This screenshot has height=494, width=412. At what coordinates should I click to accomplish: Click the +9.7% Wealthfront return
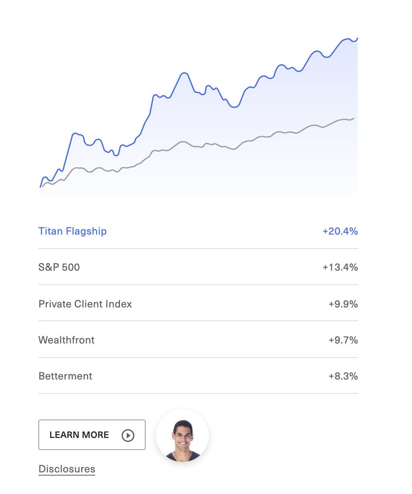[x=343, y=340]
